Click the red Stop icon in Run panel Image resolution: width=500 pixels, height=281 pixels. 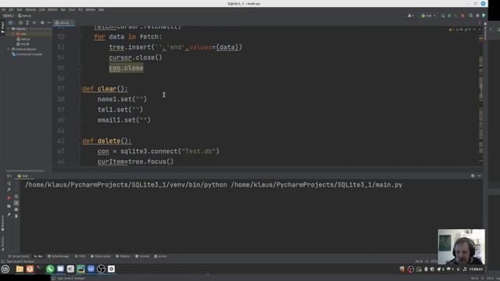point(9,197)
